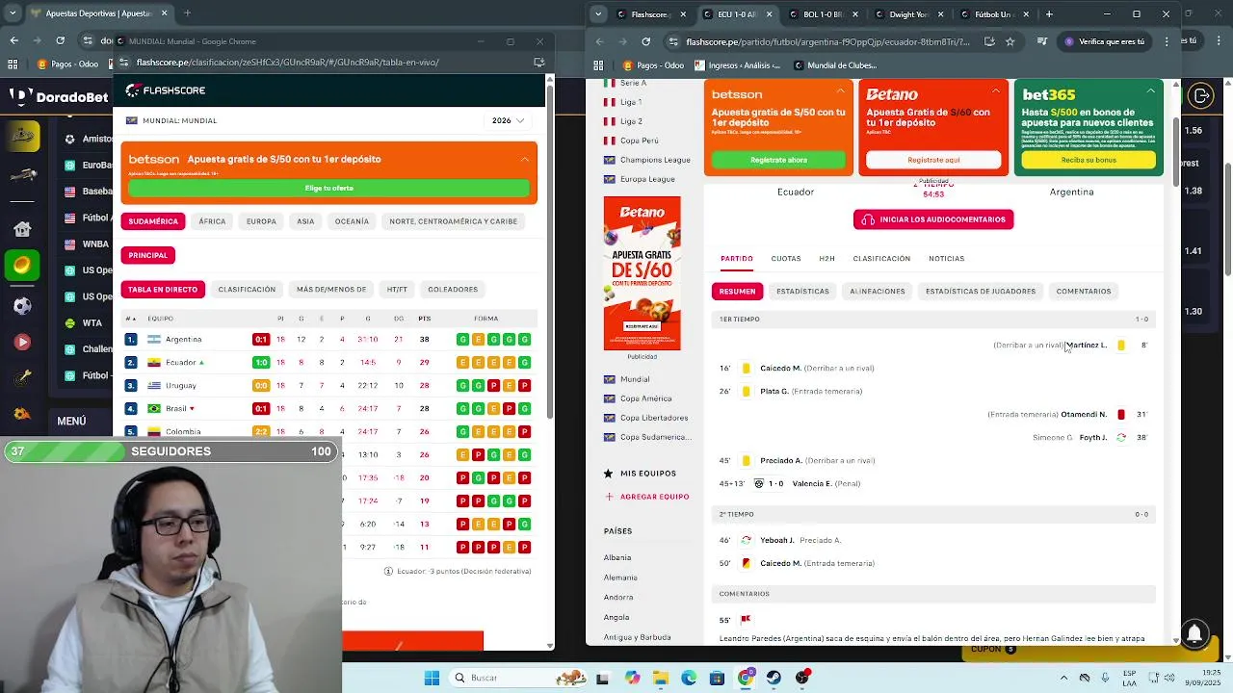Screen dimensions: 1233x693
Task: Select the África region filter
Action: pyautogui.click(x=212, y=221)
